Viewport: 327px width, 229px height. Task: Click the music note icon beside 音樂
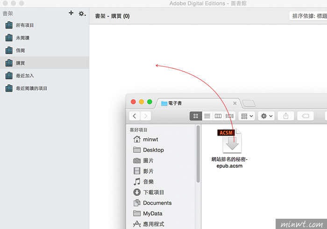[137, 181]
